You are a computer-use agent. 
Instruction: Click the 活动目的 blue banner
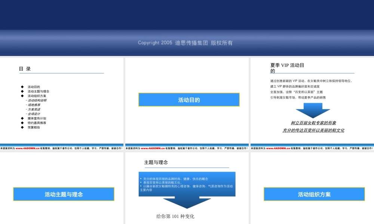tap(188, 100)
